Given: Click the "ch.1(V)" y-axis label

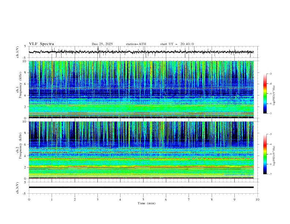Looking at the screenshot, I should coord(18,52).
